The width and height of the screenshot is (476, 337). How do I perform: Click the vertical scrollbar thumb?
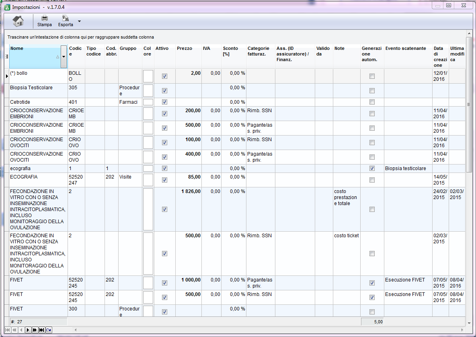(x=469, y=104)
